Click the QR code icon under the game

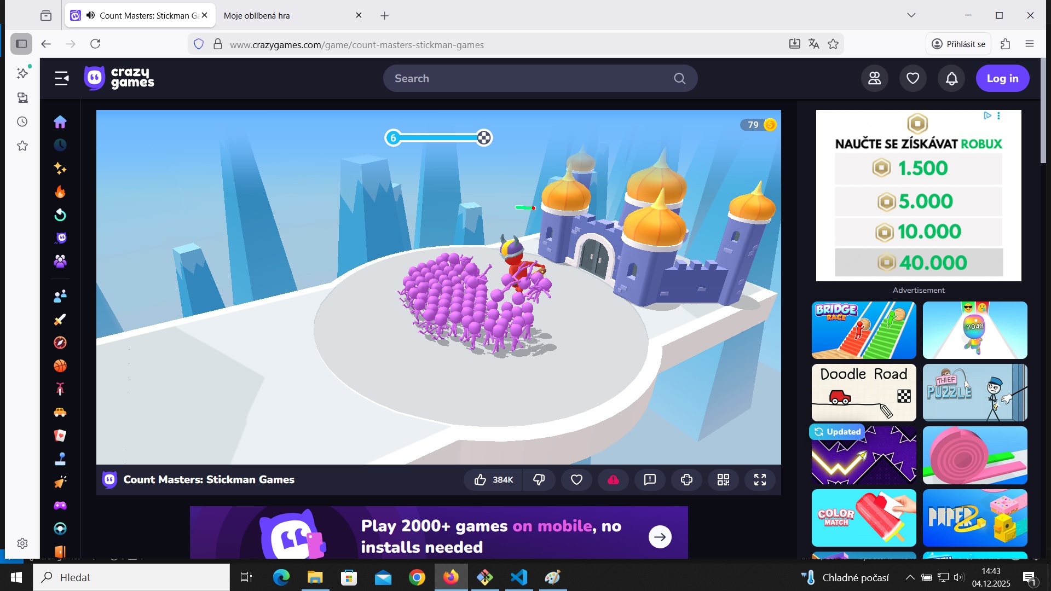pos(723,480)
